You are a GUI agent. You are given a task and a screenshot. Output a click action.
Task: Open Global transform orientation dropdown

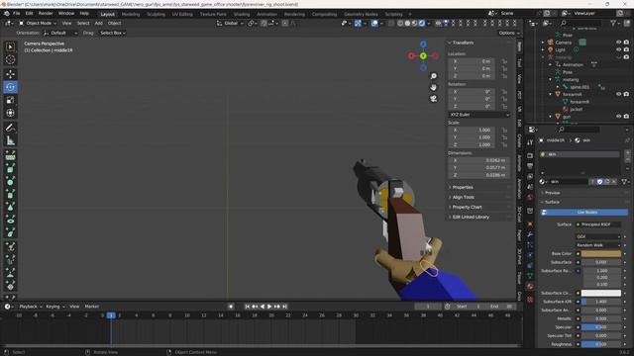tap(231, 24)
